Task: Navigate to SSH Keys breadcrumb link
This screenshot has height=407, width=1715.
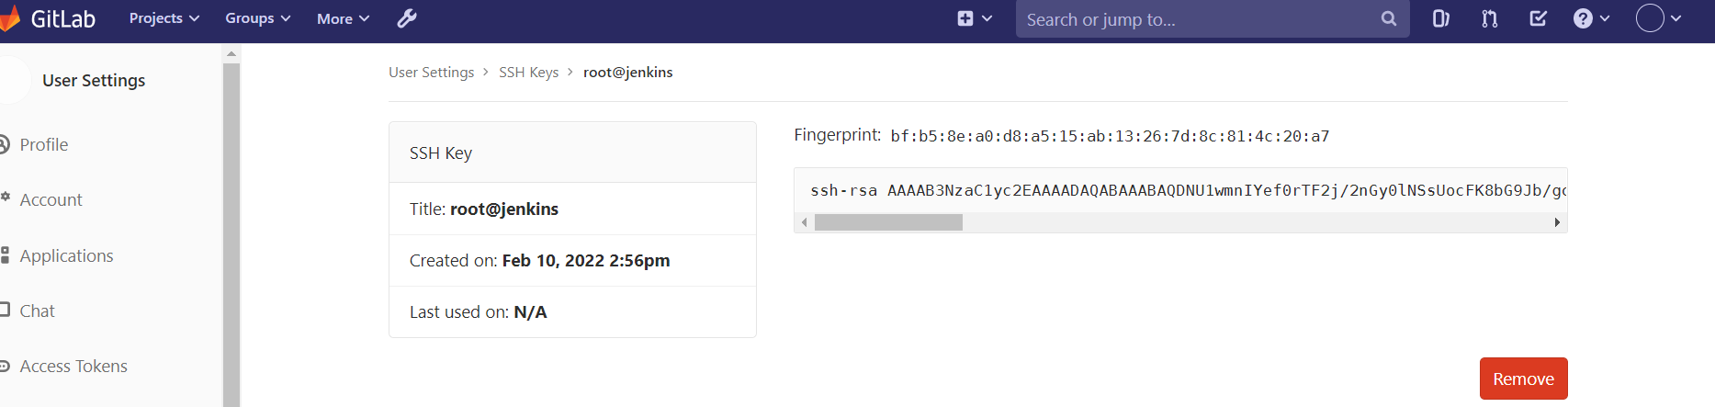Action: (x=528, y=72)
